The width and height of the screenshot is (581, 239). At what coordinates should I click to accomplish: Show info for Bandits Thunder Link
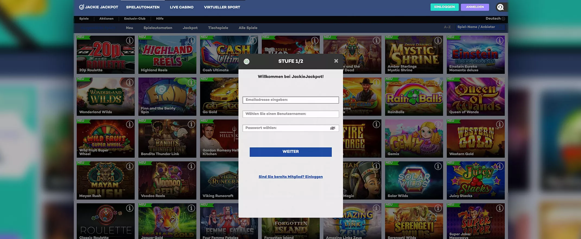pos(191,124)
